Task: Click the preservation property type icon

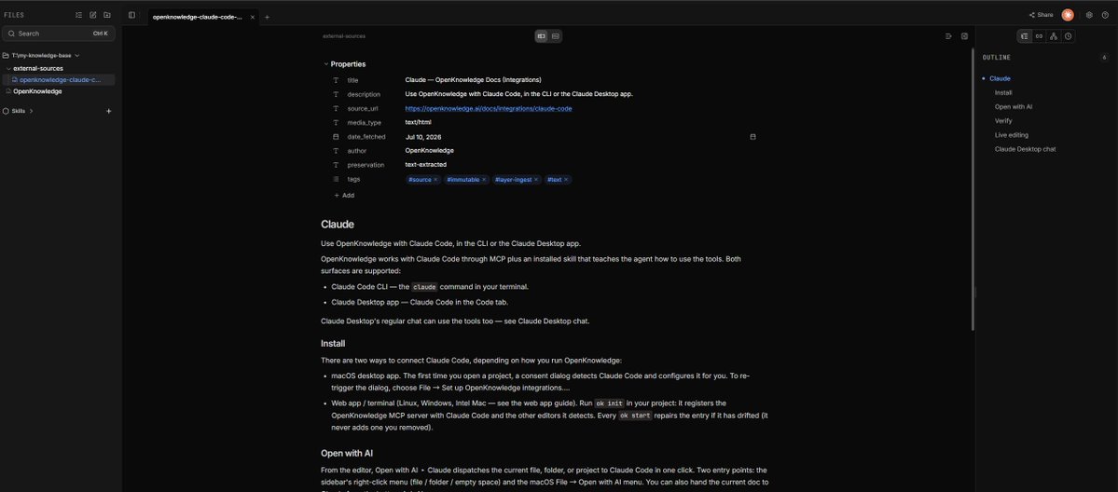Action: tap(336, 165)
